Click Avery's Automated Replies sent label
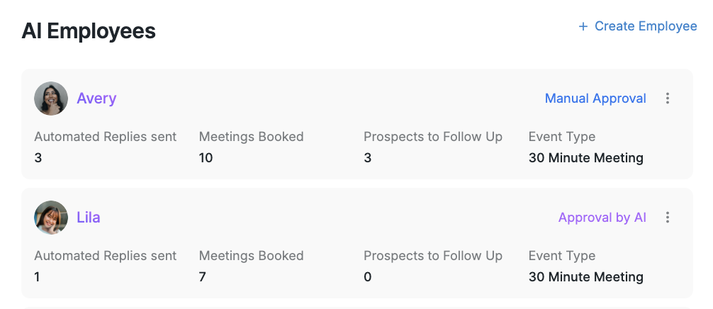This screenshot has width=713, height=309. click(106, 137)
